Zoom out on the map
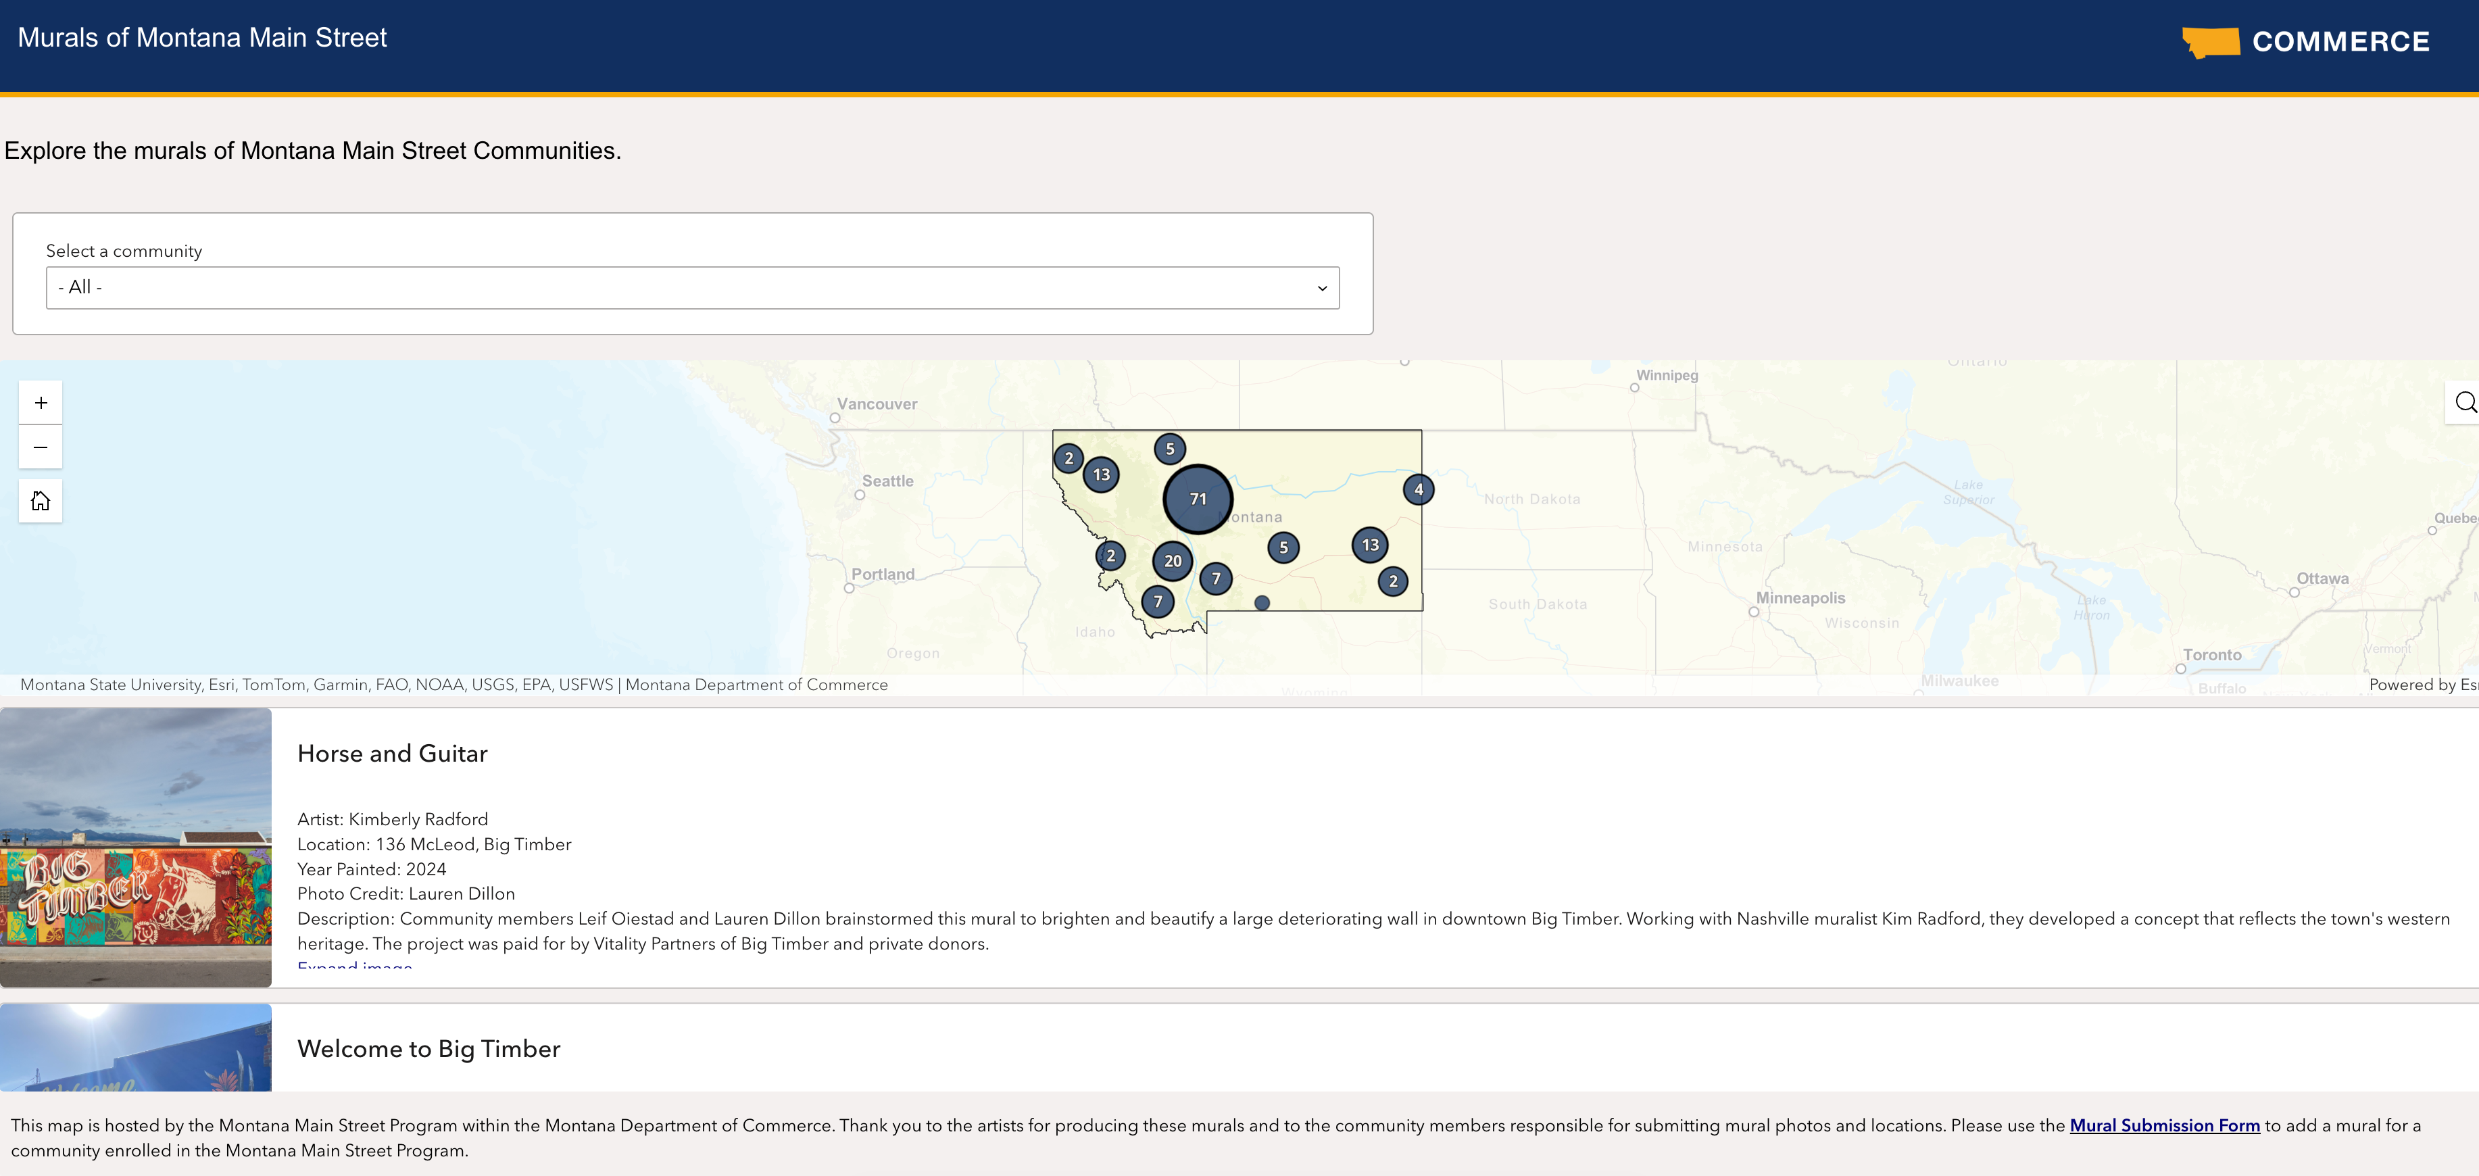 click(41, 447)
